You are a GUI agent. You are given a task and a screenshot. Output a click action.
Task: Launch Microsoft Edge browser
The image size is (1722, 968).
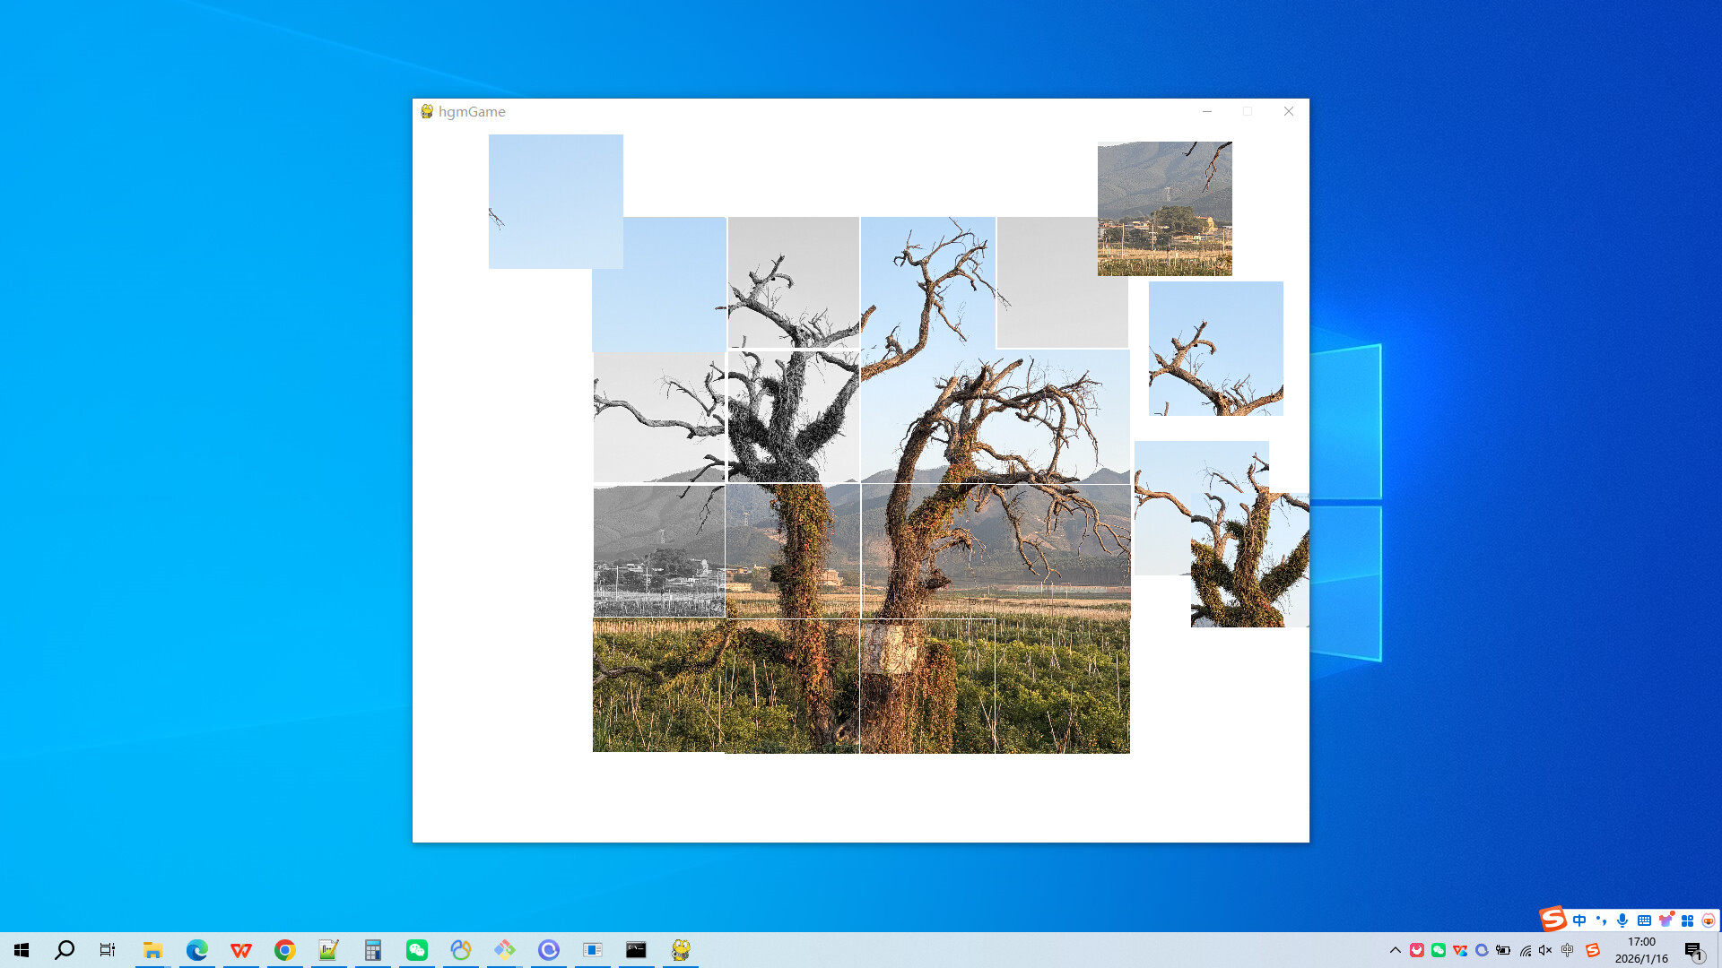click(196, 952)
